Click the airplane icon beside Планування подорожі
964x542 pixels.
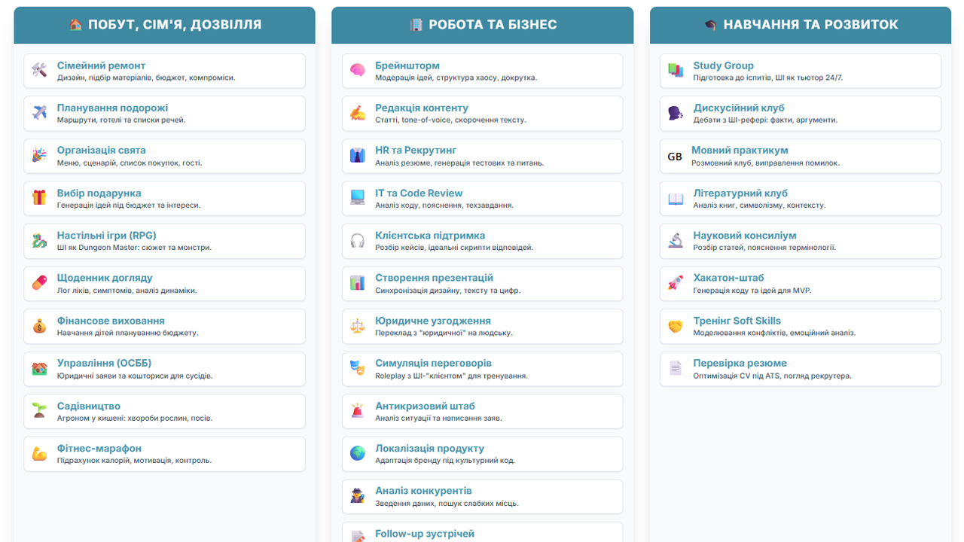[40, 113]
